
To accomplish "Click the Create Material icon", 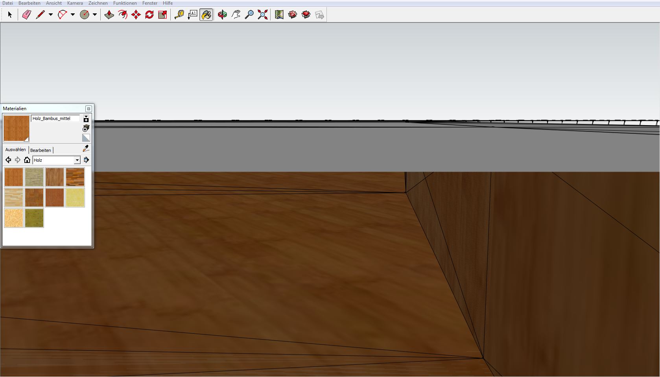I will [86, 128].
